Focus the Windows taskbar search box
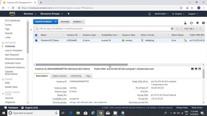The width and height of the screenshot is (207, 116). click(x=33, y=113)
